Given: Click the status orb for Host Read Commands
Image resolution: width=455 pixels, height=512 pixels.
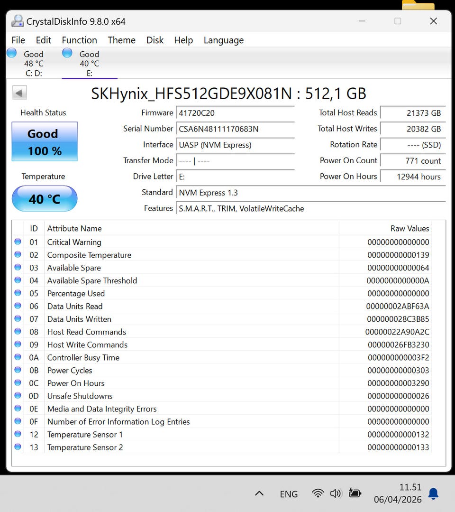Looking at the screenshot, I should click(18, 331).
